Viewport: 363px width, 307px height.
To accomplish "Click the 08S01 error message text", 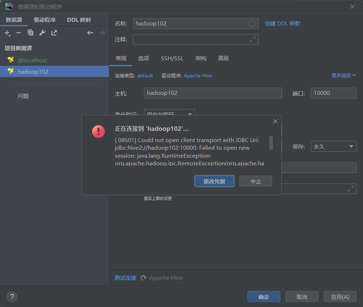I will [189, 152].
